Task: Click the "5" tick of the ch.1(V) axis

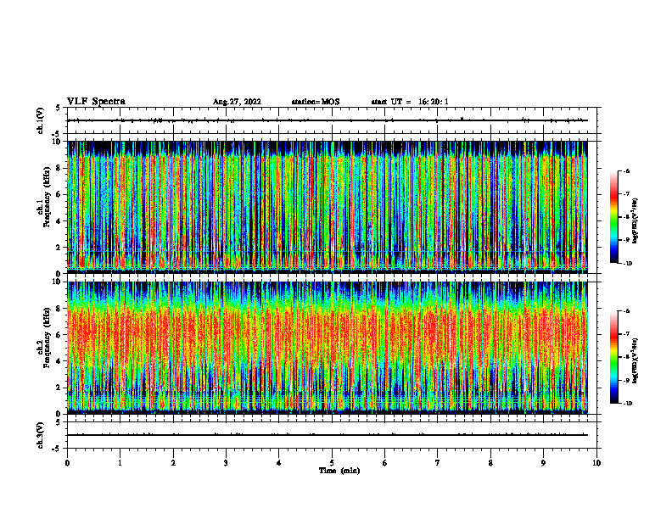Action: 59,108
